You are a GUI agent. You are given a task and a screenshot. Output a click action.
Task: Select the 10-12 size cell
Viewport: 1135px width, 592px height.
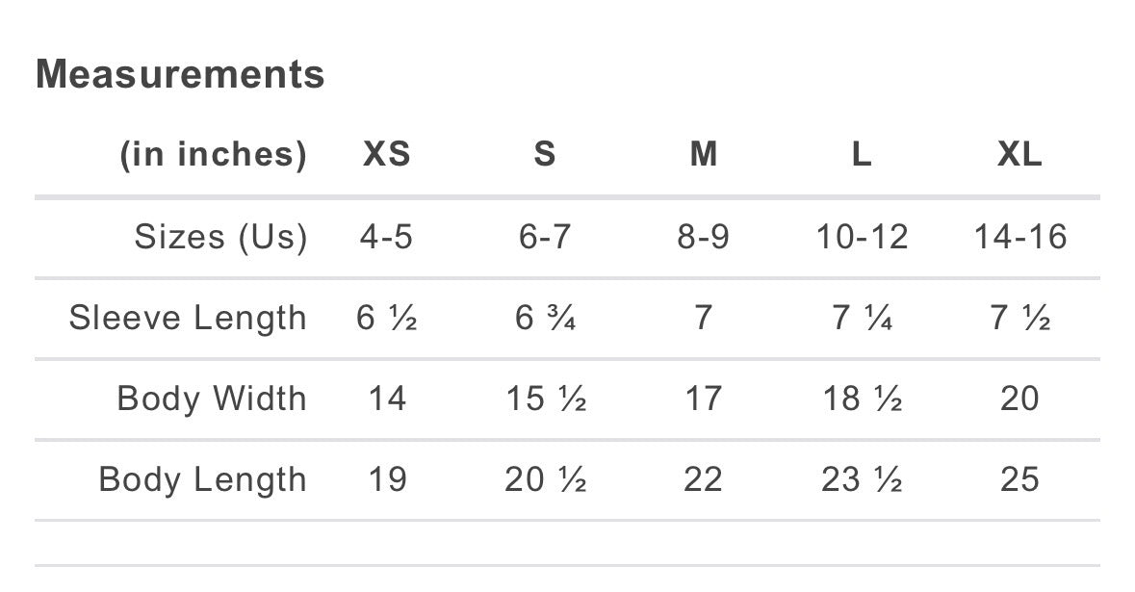[863, 237]
